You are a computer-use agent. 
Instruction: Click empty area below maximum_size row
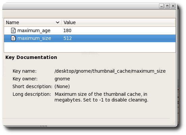90,47
